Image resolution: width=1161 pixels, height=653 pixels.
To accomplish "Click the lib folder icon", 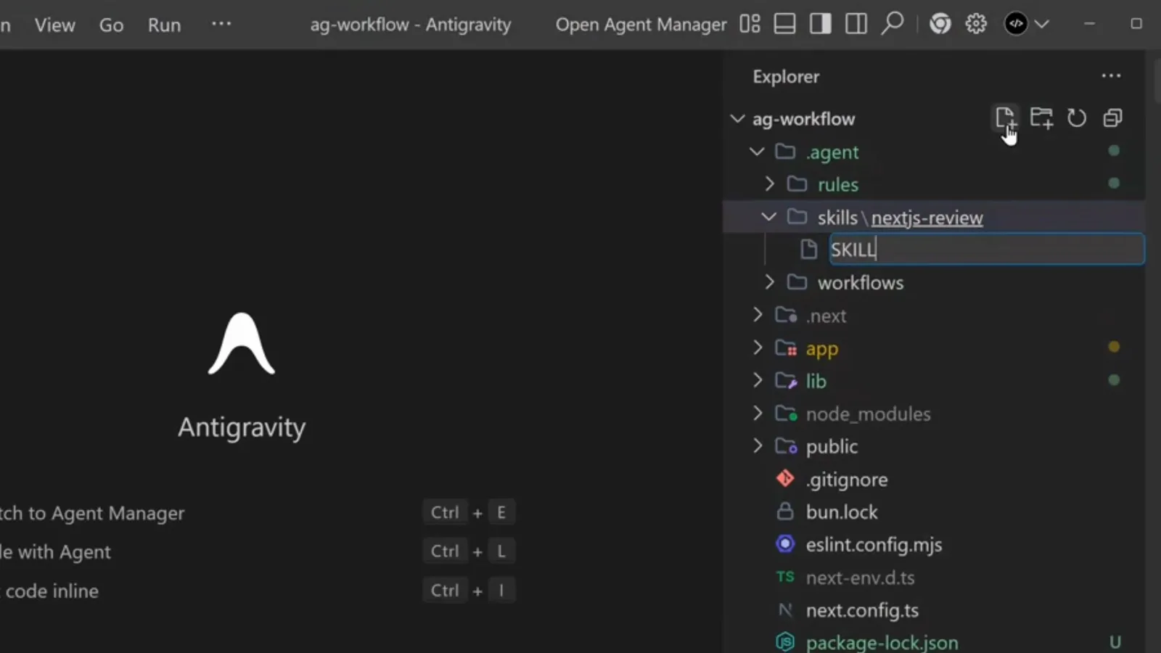I will coord(786,380).
